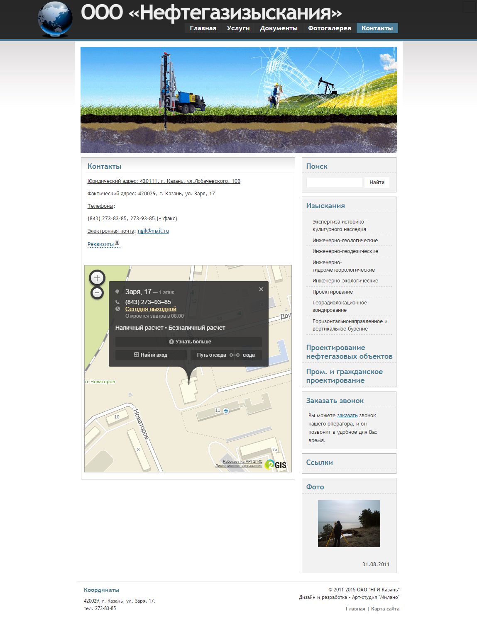Expand the Проектирование нефтегазовых объектов section
This screenshot has height=625, width=477.
pyautogui.click(x=349, y=352)
